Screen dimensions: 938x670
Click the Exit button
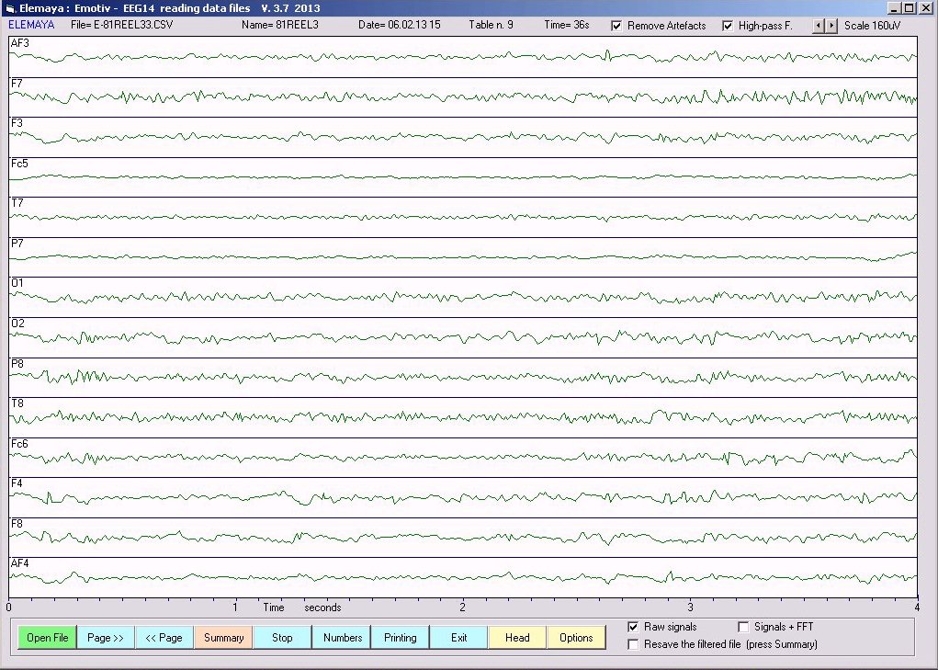point(458,638)
